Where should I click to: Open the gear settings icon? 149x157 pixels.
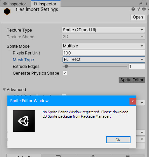click(x=144, y=9)
